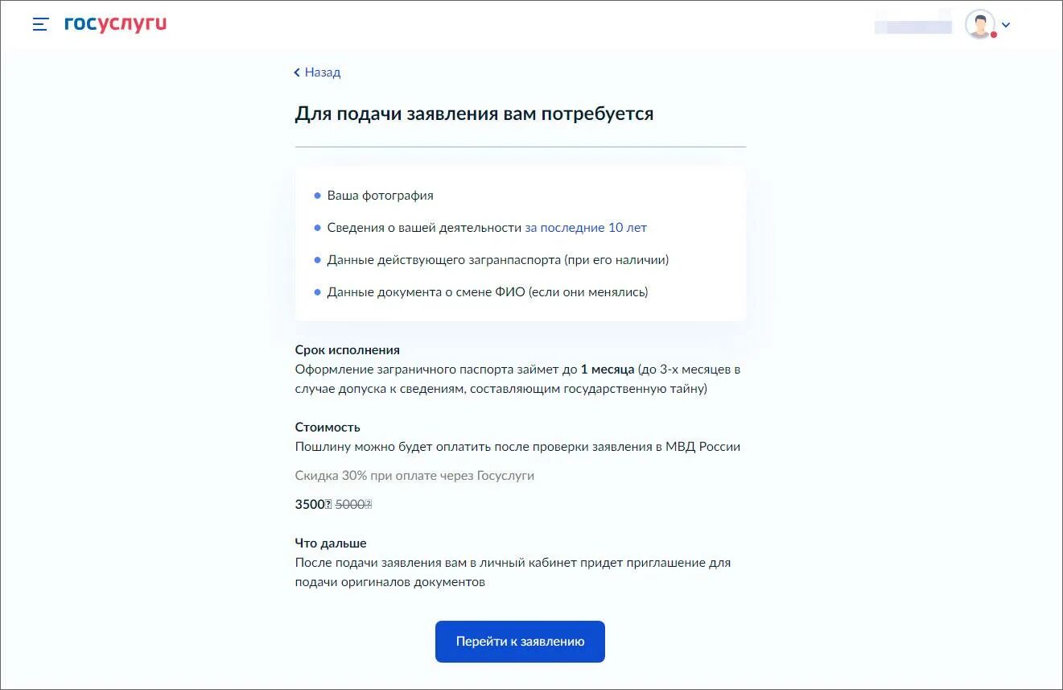Click the crossed-out price 5000
The image size is (1063, 690).
[352, 505]
